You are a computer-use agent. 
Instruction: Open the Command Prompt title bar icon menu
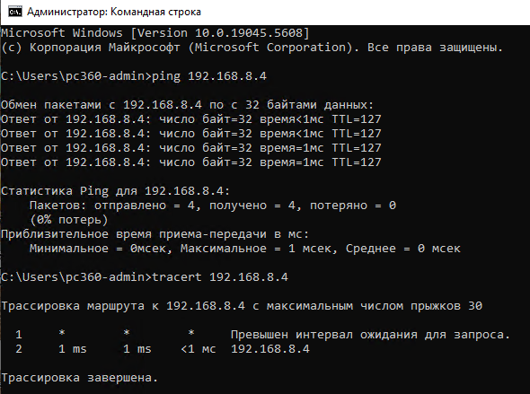pos(15,13)
